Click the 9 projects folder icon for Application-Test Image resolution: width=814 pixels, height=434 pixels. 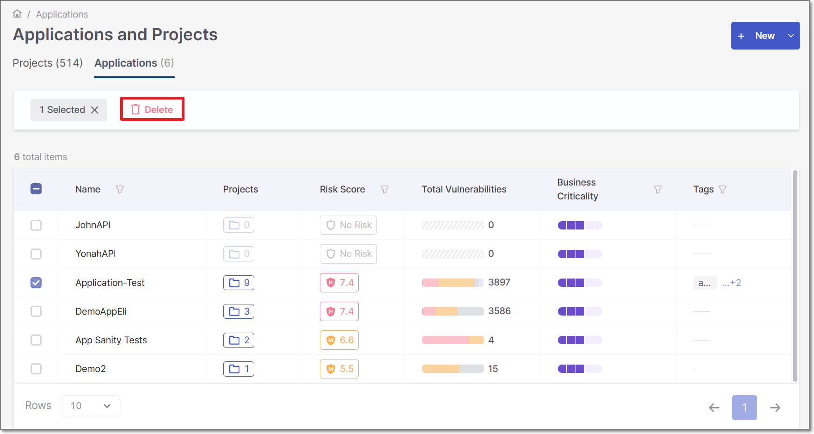[x=239, y=282]
